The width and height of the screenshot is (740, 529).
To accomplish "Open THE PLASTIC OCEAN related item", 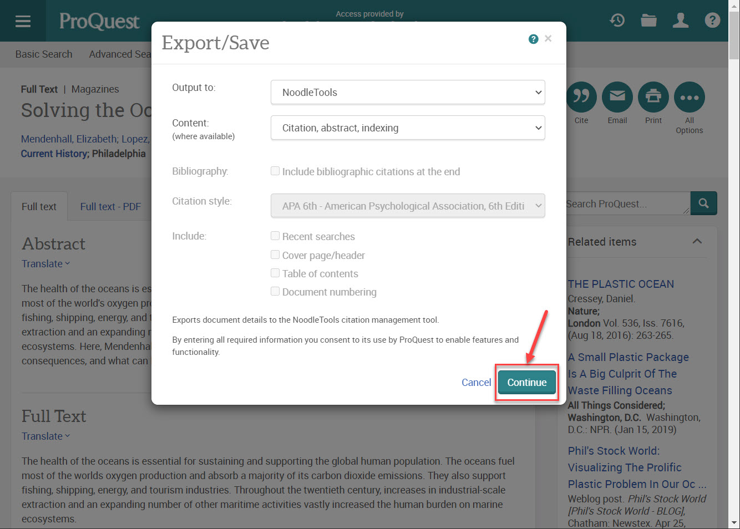I will 621,283.
